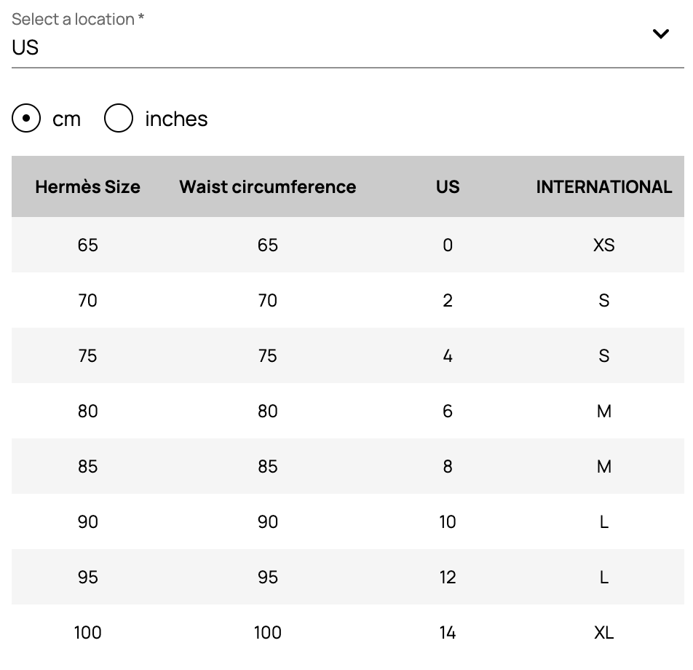Viewport: 693px width, 670px height.
Task: Select the US size 0 cell
Action: (x=448, y=245)
